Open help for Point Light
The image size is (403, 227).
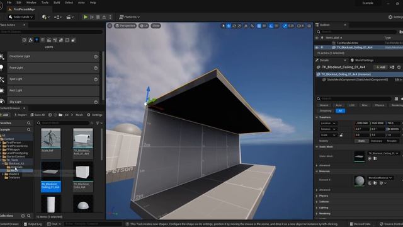point(96,68)
